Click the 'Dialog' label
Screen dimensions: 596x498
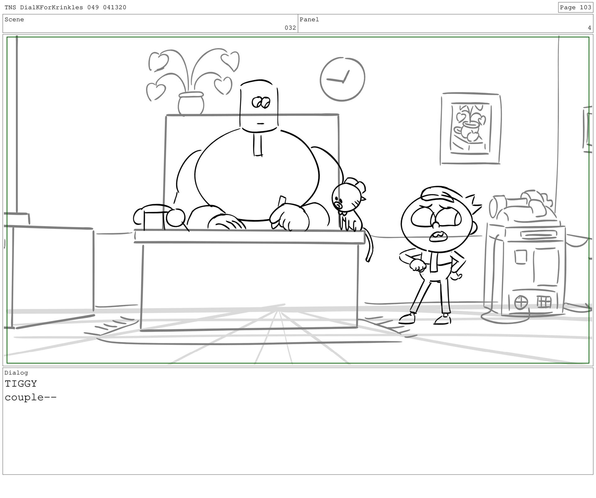(16, 373)
